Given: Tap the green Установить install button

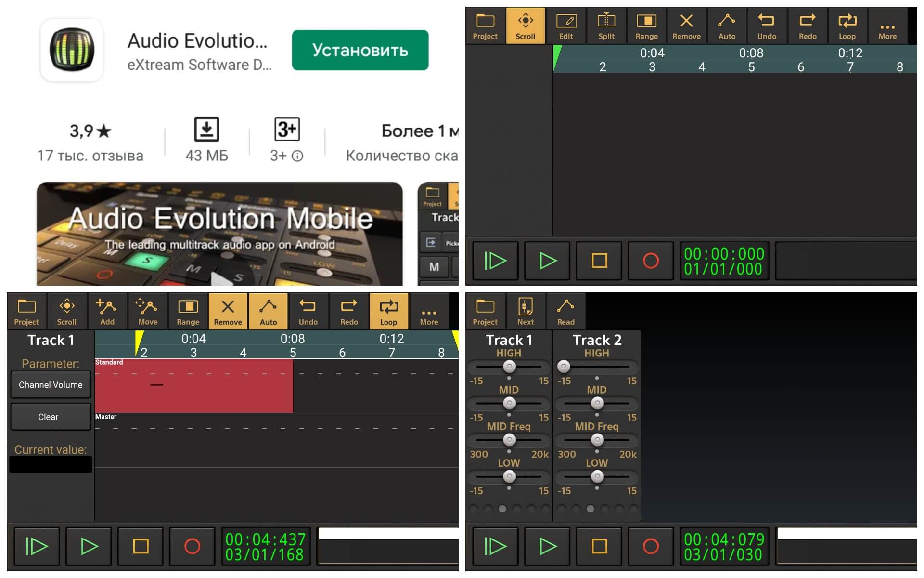Looking at the screenshot, I should click(360, 50).
